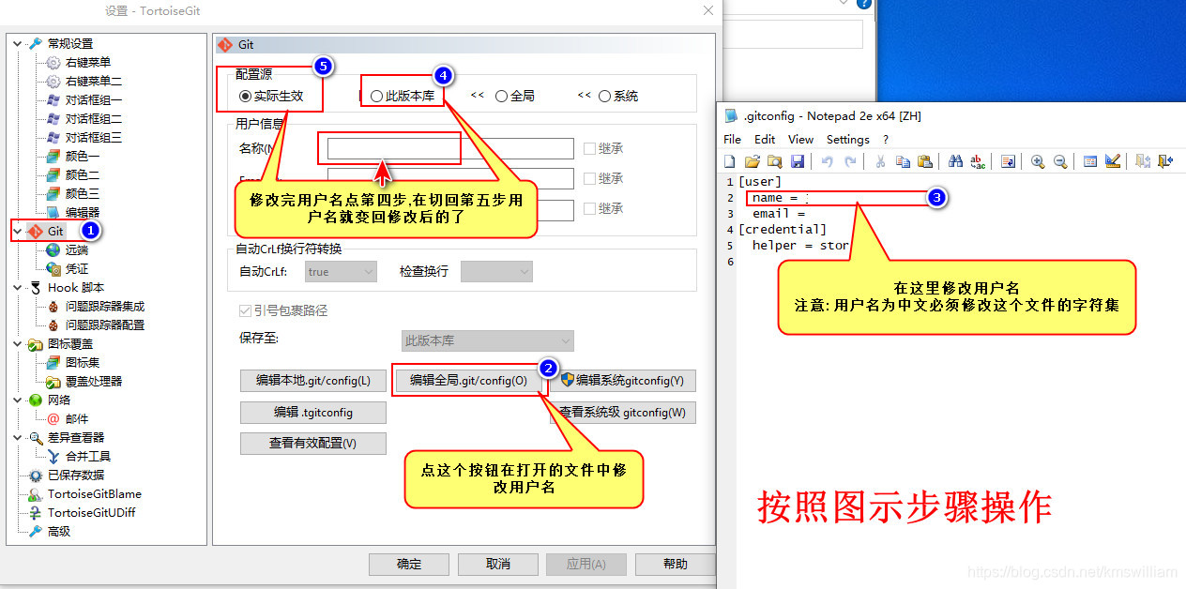The height and width of the screenshot is (589, 1186).
Task: Select 问题跟踪器集成 in settings tree
Action: pyautogui.click(x=104, y=306)
